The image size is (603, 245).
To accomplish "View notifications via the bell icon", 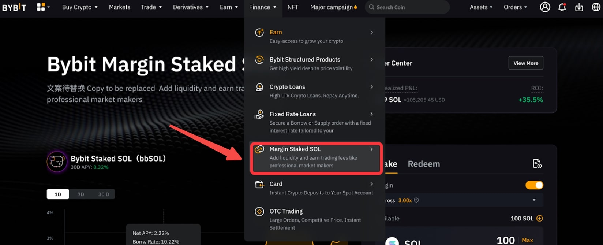I will click(562, 7).
